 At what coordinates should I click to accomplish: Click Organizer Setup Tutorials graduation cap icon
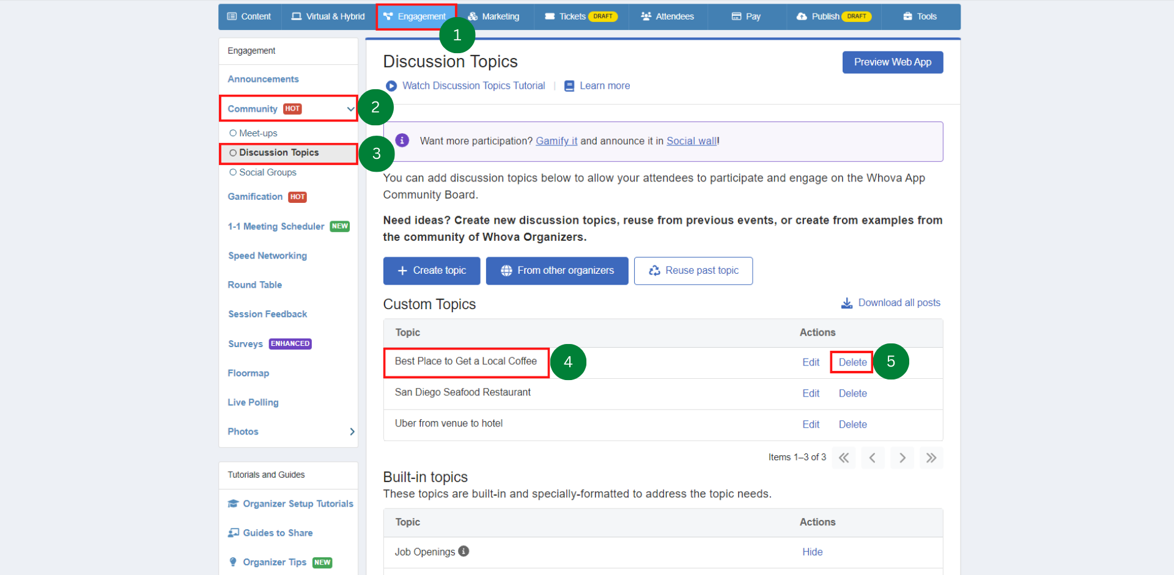(233, 504)
